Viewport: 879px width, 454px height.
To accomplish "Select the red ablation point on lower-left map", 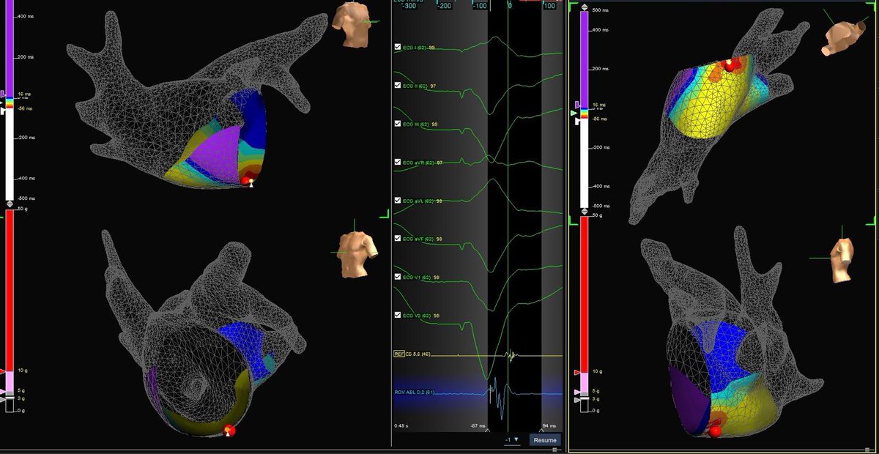I will click(x=229, y=430).
